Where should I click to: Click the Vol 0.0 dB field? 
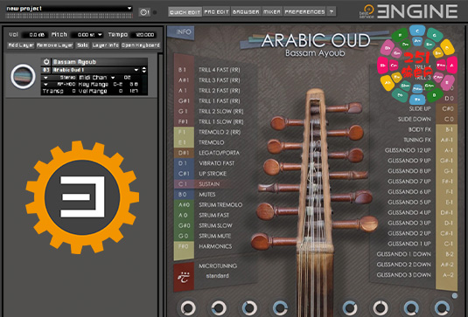35,35
